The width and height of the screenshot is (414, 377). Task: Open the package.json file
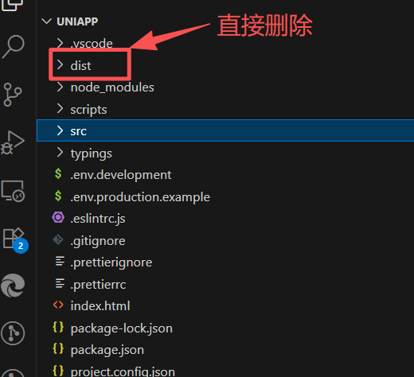click(x=107, y=350)
